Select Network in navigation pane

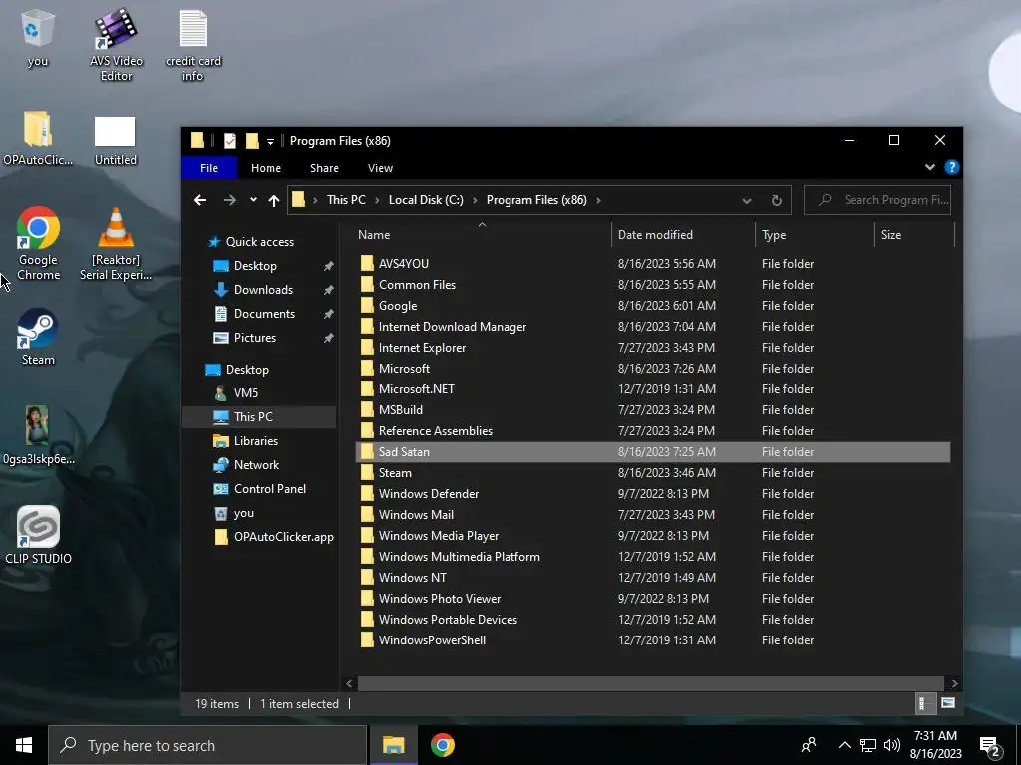tap(247, 465)
